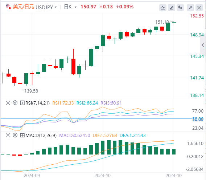Screen dimensions: 206x180
Task: Click the shrink chart arrows icon
Action: [x=190, y=8]
